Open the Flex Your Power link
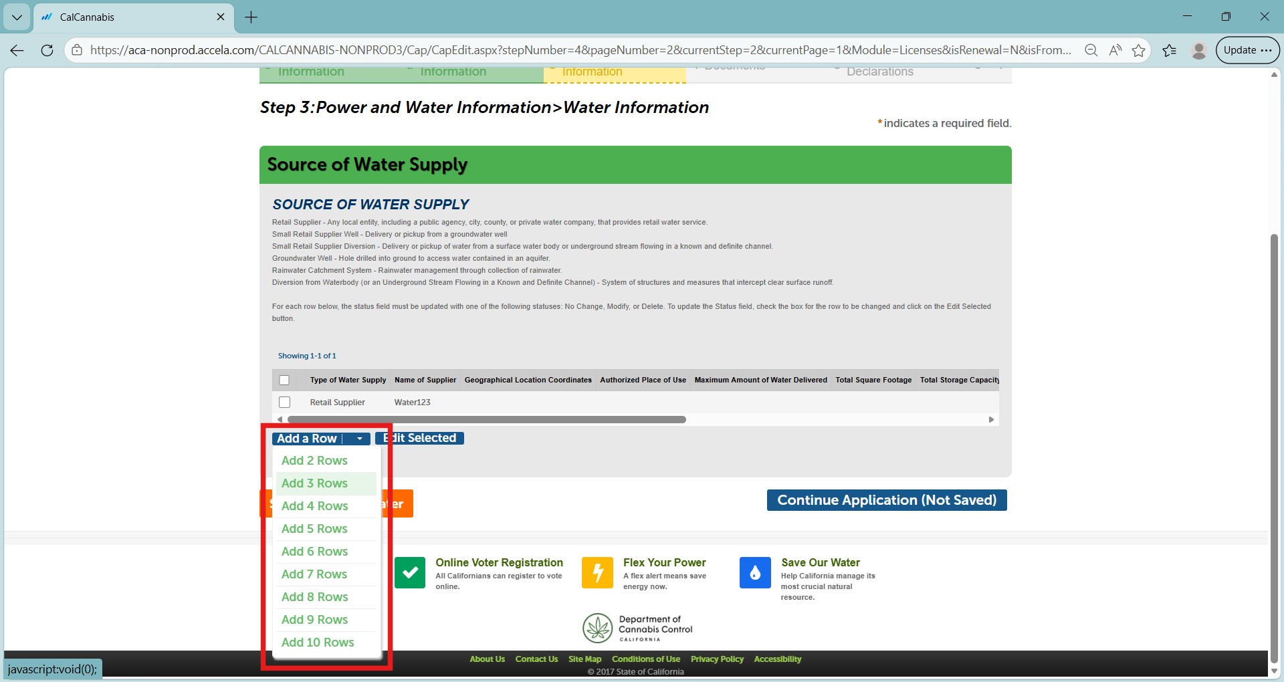This screenshot has width=1284, height=682. click(664, 563)
